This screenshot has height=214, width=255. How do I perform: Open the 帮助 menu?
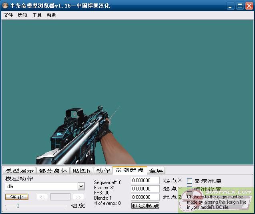click(51, 15)
